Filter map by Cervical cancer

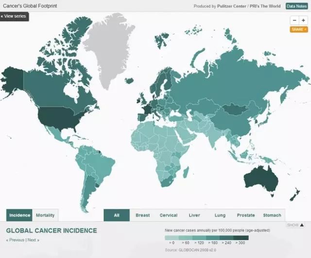click(169, 215)
